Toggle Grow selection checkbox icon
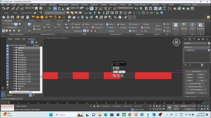 point(34,26)
